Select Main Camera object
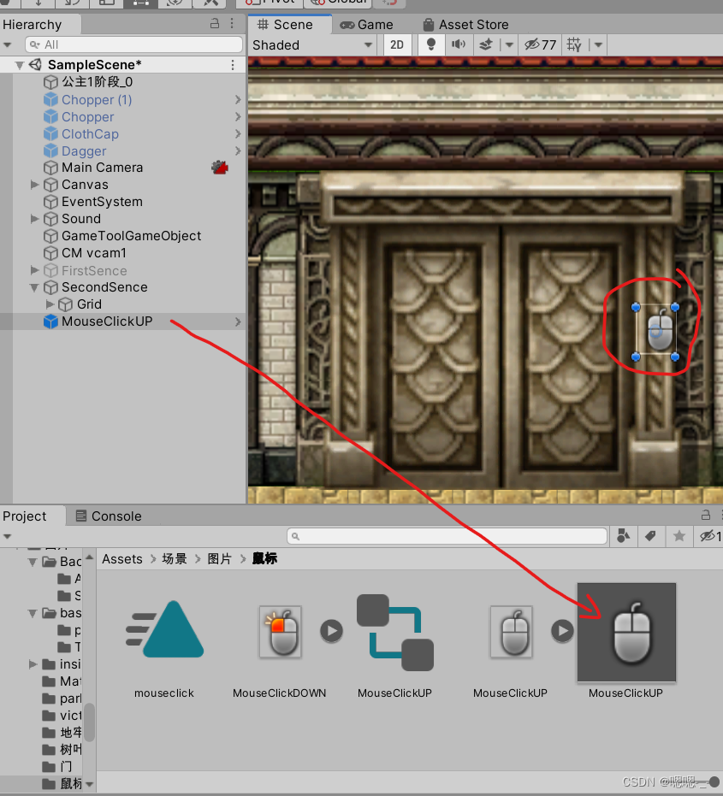The image size is (723, 796). pos(102,168)
